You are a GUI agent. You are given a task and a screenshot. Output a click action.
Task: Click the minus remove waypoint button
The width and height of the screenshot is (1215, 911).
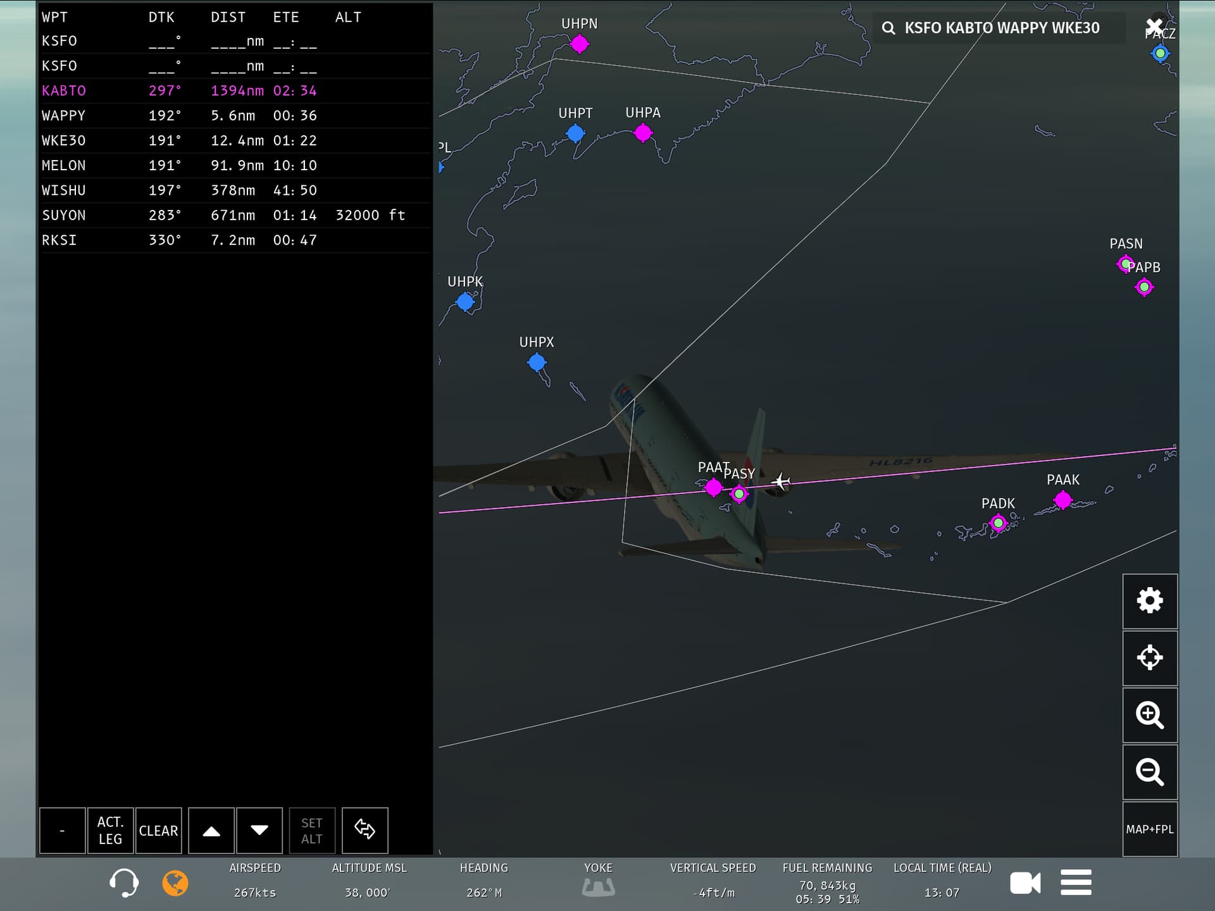coord(62,830)
